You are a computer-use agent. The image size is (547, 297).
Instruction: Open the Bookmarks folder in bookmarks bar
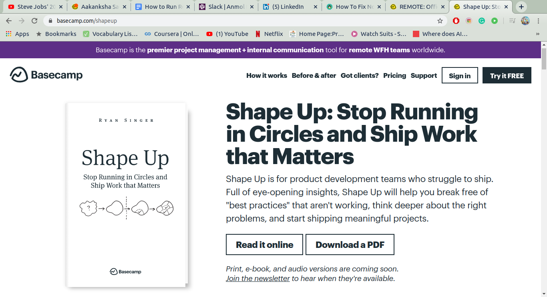tap(56, 34)
